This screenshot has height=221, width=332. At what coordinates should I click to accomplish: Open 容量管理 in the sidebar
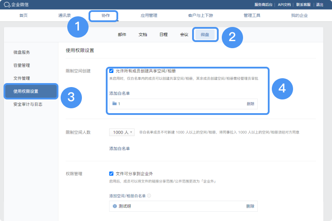(x=22, y=65)
